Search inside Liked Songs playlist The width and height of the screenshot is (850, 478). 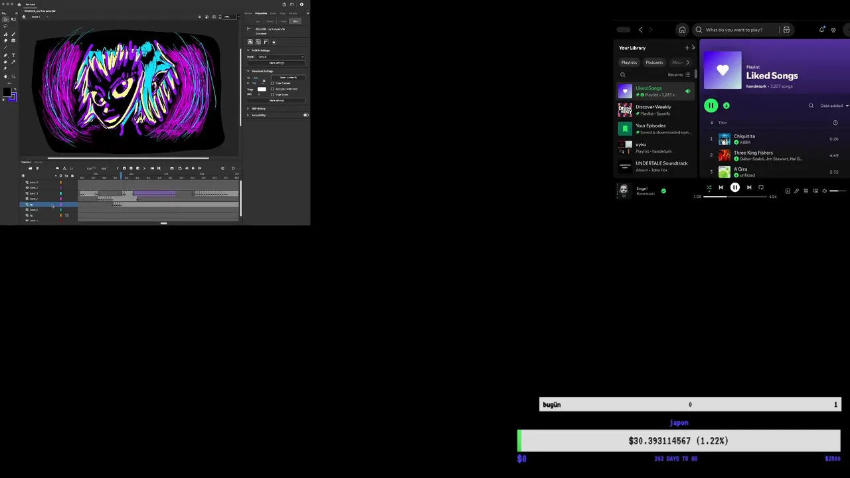[811, 106]
